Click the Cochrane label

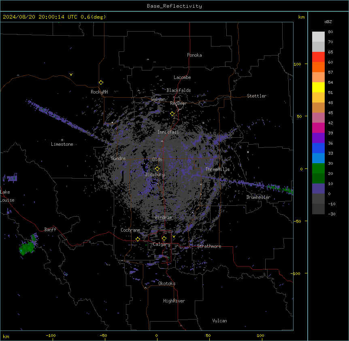click(x=130, y=230)
